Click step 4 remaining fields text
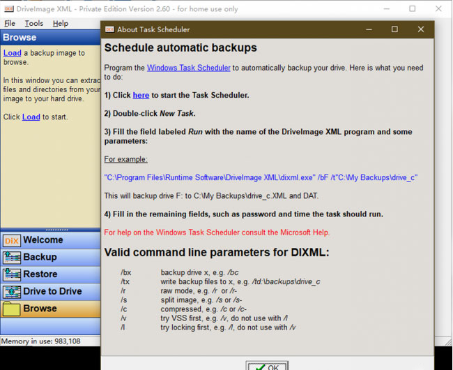Screen dimensions: 453x370 coord(243,214)
